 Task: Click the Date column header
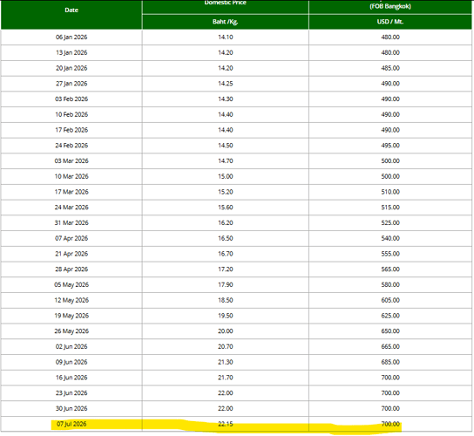coord(71,10)
